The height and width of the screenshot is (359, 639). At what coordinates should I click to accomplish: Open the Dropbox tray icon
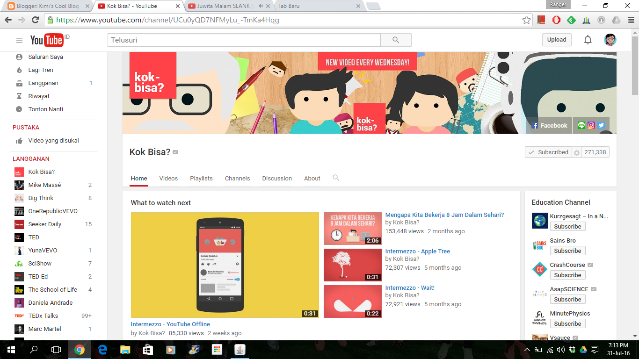point(572,350)
